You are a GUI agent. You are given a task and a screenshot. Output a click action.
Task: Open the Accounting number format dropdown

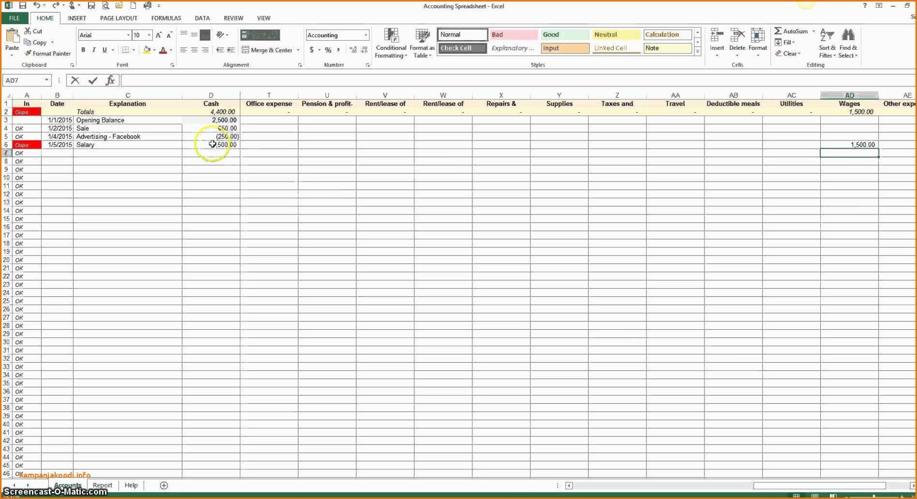pos(366,35)
